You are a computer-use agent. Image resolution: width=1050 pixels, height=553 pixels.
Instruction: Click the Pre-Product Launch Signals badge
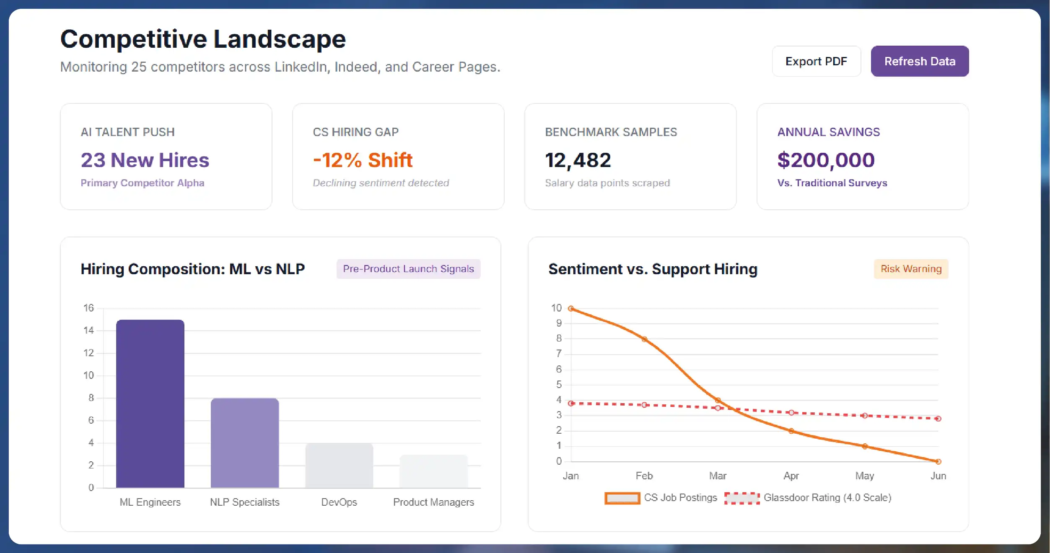coord(408,269)
